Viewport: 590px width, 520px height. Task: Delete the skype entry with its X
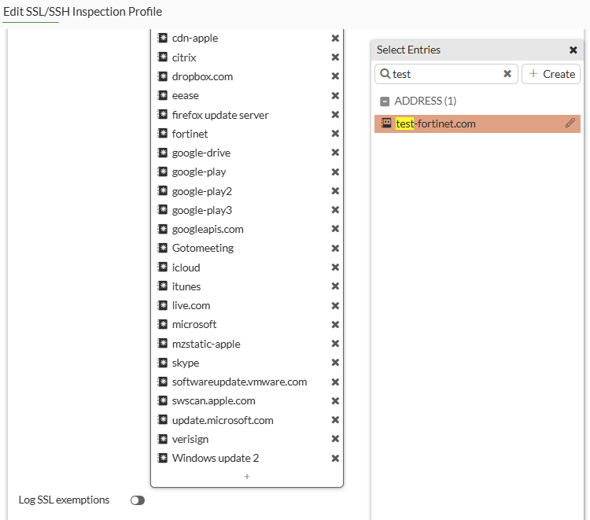pyautogui.click(x=335, y=363)
